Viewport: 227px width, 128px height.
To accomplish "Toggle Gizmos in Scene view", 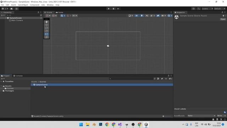I will tap(169, 16).
